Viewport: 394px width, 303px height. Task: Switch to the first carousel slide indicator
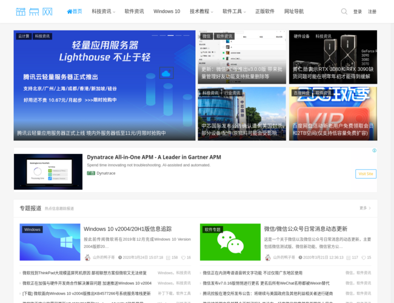[x=155, y=35]
